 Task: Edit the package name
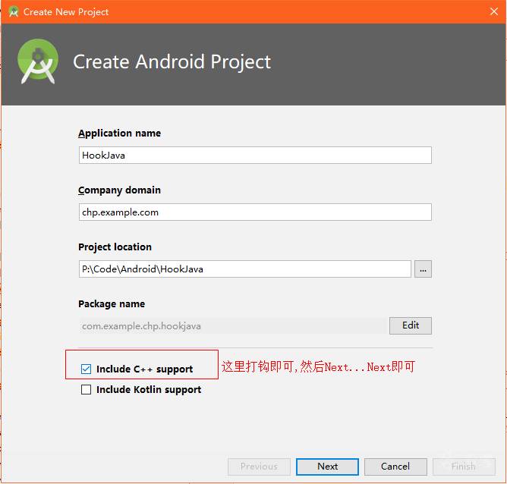411,325
